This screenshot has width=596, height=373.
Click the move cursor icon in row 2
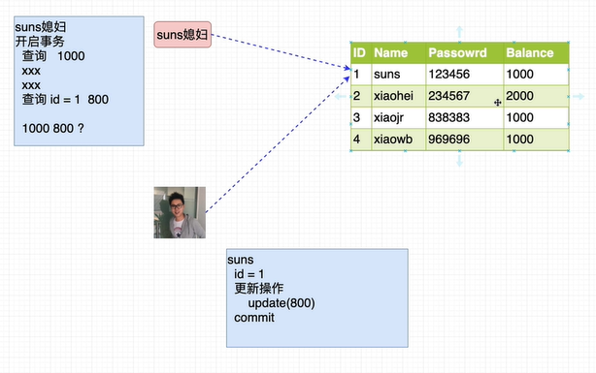(x=498, y=103)
